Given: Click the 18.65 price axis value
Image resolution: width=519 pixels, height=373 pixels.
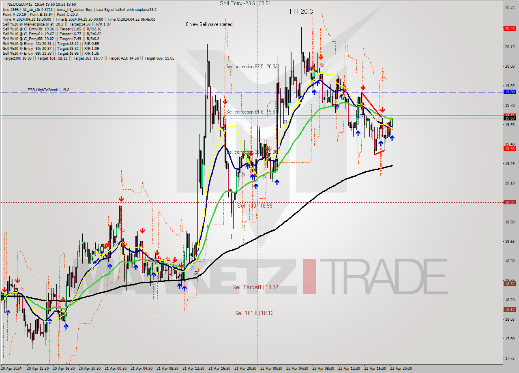Looking at the screenshot, I should pyautogui.click(x=509, y=241).
